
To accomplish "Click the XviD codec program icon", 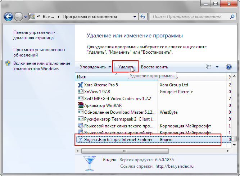I will pyautogui.click(x=80, y=98).
